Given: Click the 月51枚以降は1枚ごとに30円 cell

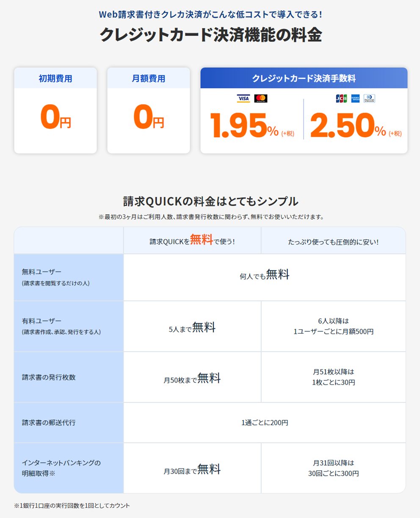Looking at the screenshot, I should click(333, 377).
